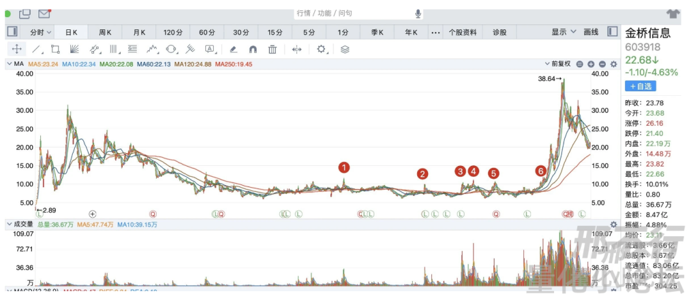Click the 38.64 high price label
691x300 pixels.
point(550,79)
